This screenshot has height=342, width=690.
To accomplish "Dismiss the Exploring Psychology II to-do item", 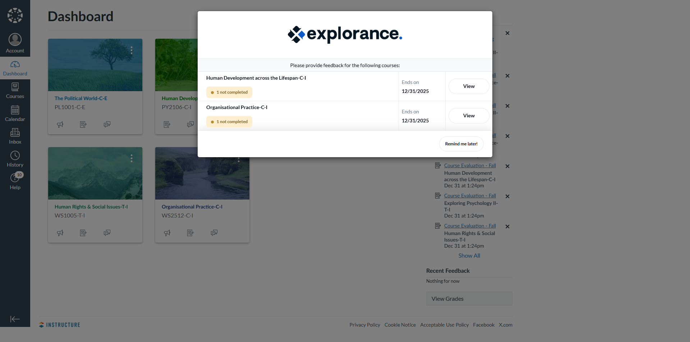I will 507,196.
